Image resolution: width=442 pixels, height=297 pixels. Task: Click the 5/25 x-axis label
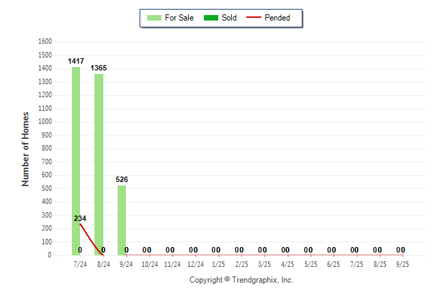(x=311, y=263)
